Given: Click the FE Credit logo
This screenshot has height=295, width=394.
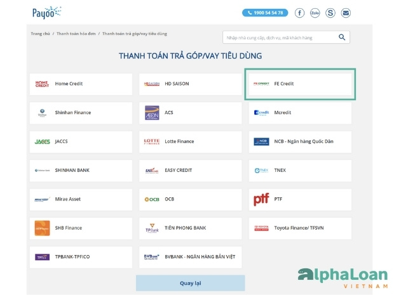Looking at the screenshot, I should (261, 84).
